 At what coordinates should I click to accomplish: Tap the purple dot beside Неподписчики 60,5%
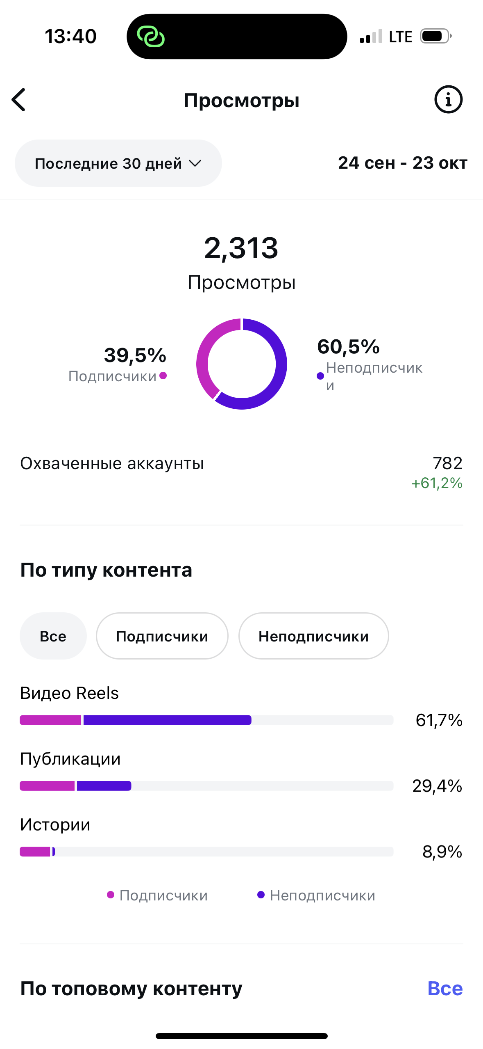click(x=320, y=376)
